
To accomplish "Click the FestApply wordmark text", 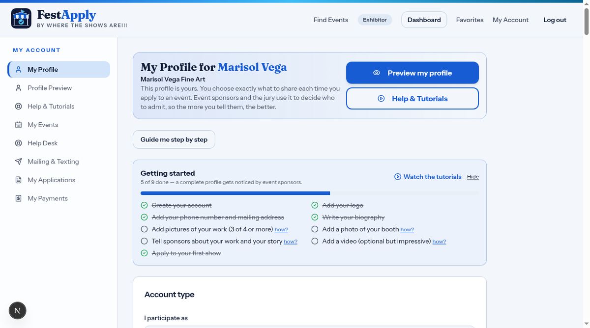I will (x=66, y=15).
